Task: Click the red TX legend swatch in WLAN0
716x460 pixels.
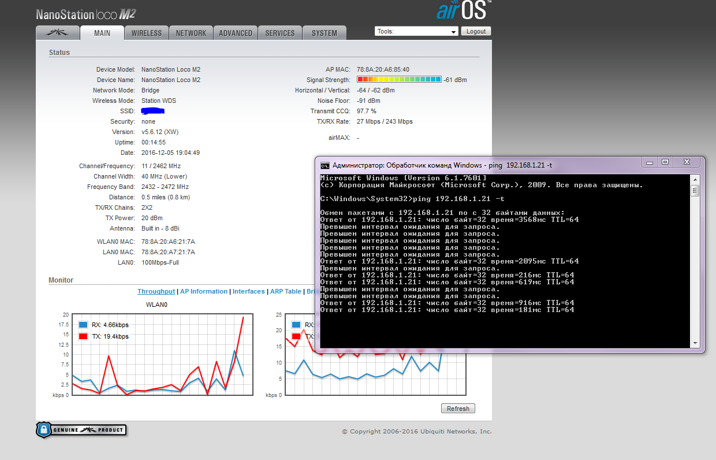Action: 83,336
